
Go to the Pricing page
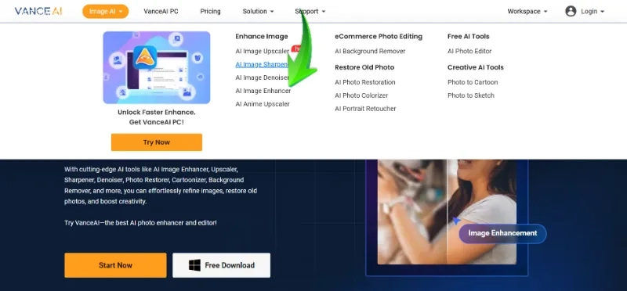[x=210, y=11]
